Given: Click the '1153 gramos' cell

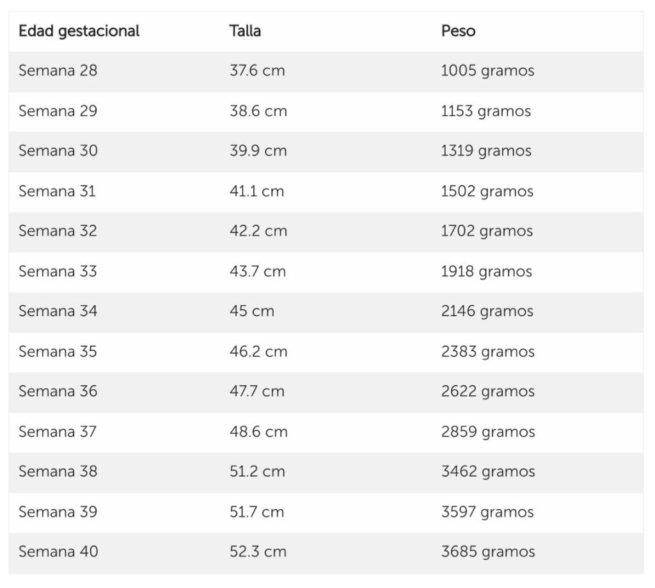Looking at the screenshot, I should (x=485, y=111).
